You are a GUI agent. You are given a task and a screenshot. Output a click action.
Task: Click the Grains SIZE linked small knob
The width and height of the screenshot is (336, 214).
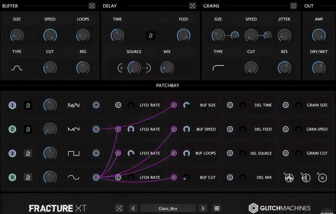[x=235, y=35]
